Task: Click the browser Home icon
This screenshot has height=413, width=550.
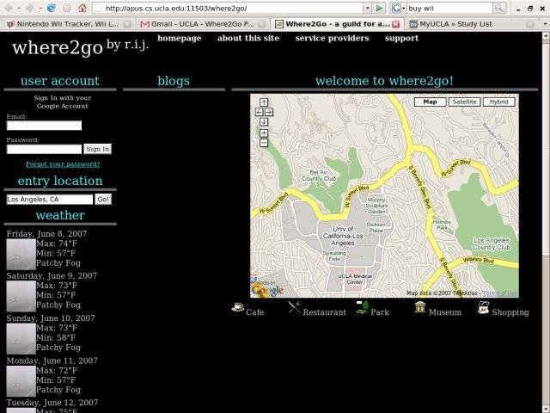Action: pyautogui.click(x=82, y=8)
